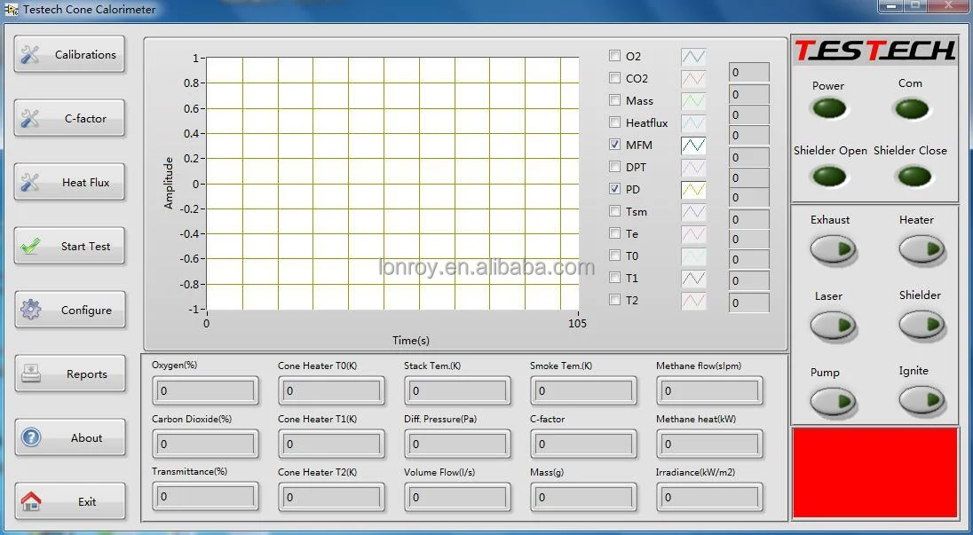Click the Calibrations wrench icon

(30, 55)
